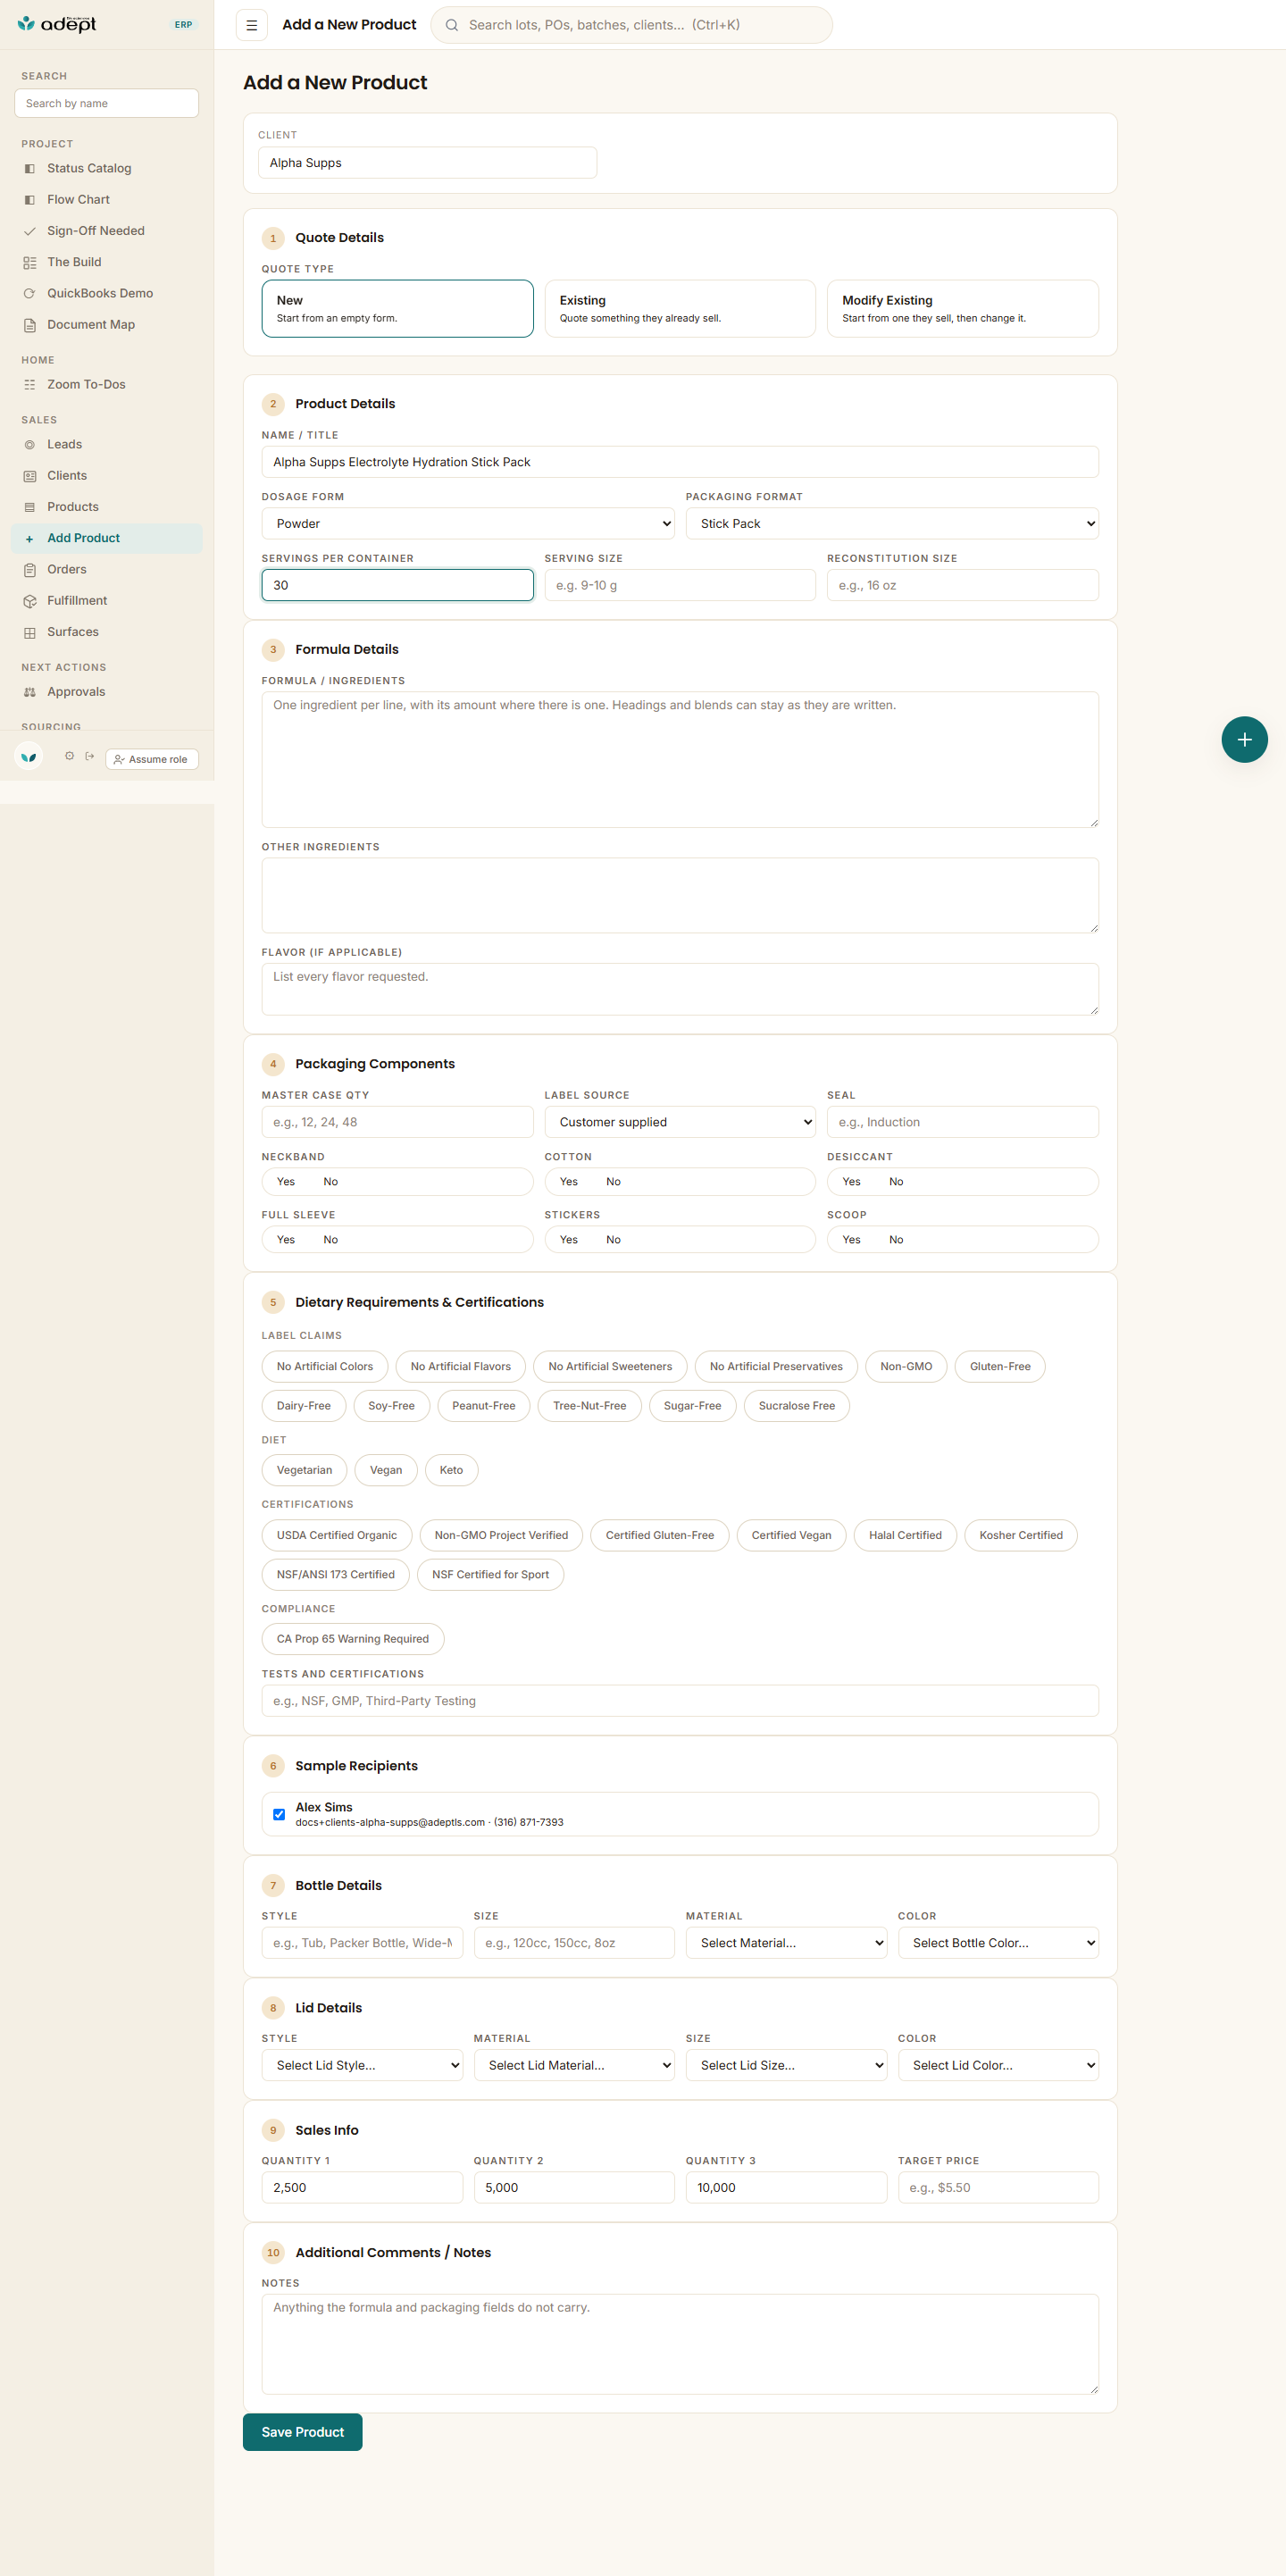Viewport: 1286px width, 2576px height.
Task: Toggle CA Prop 65 Warning Required chip
Action: (353, 1639)
